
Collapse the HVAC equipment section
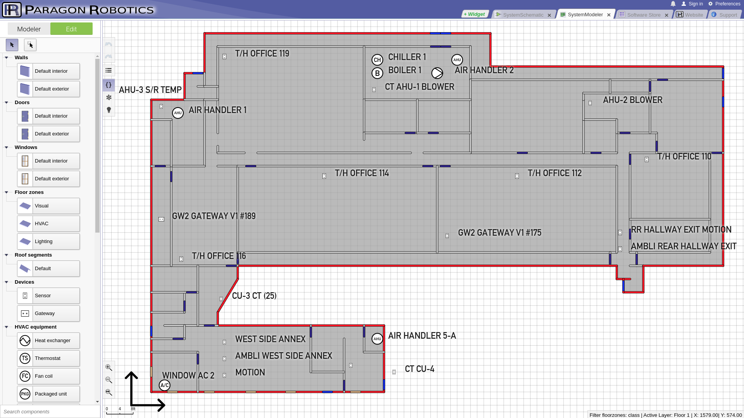pos(7,327)
